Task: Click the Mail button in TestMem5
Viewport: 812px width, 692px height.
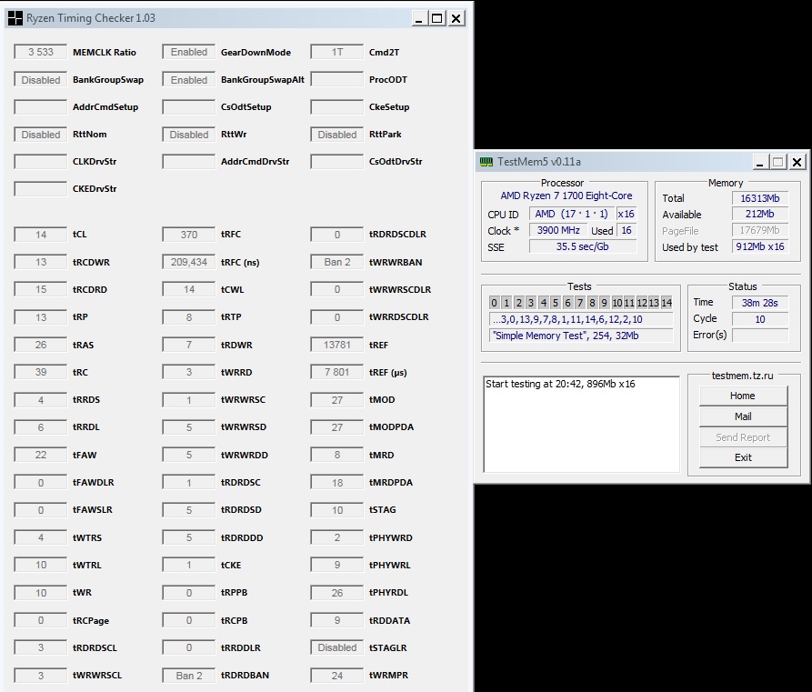Action: coord(743,416)
